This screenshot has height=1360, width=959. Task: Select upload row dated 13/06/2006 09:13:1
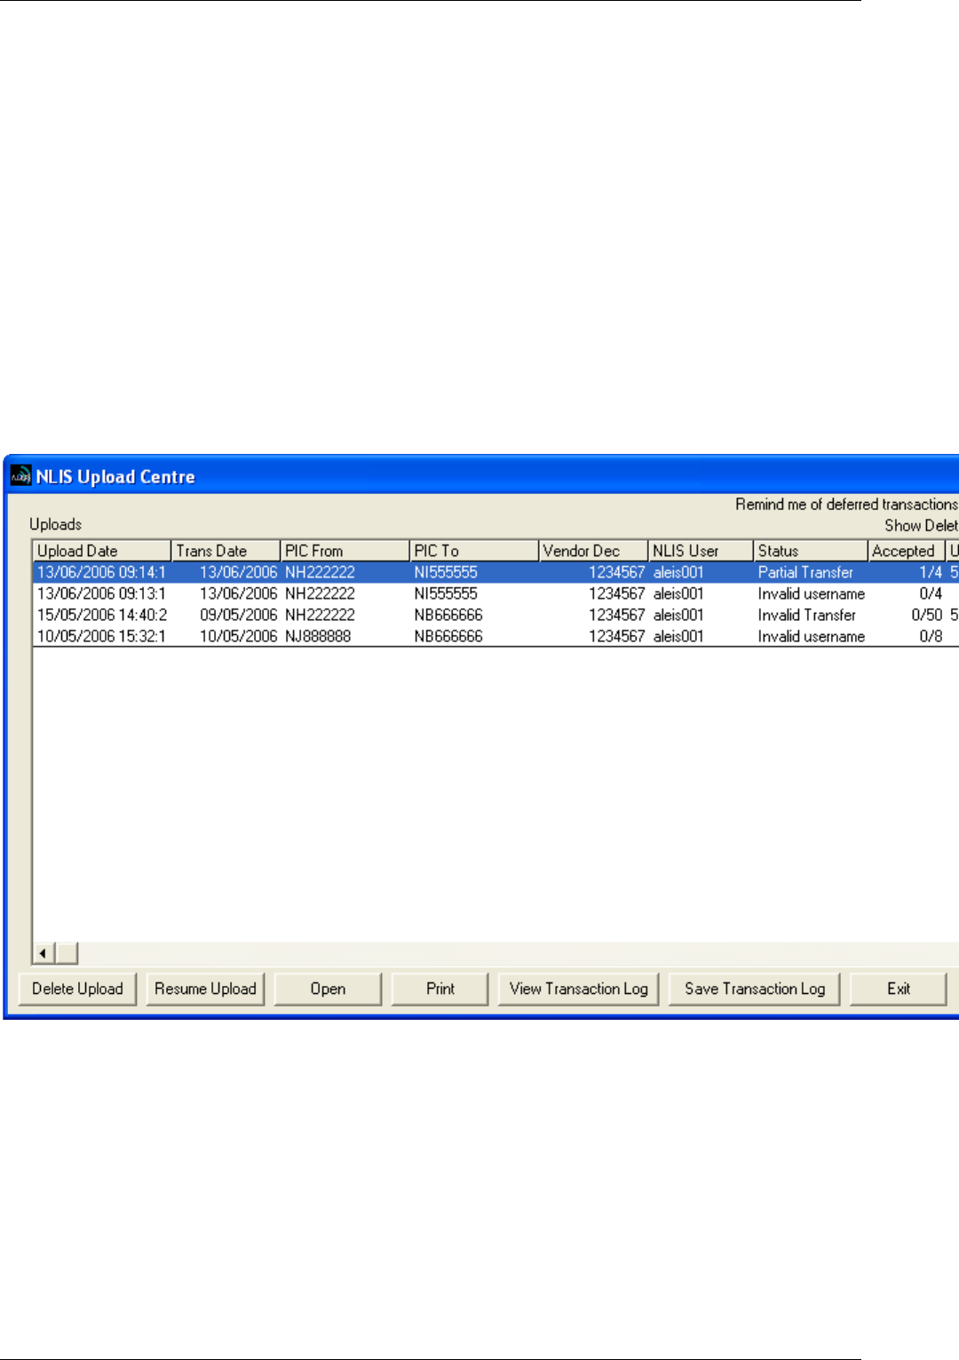point(495,594)
